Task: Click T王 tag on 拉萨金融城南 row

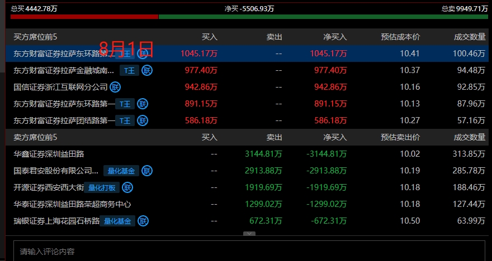Action: [x=129, y=70]
